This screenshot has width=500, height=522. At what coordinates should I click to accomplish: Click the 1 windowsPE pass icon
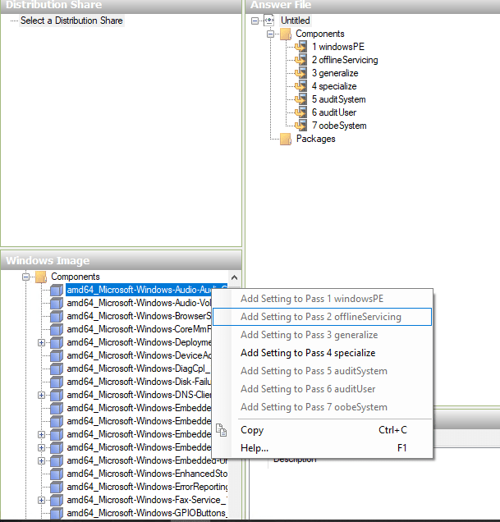[300, 47]
